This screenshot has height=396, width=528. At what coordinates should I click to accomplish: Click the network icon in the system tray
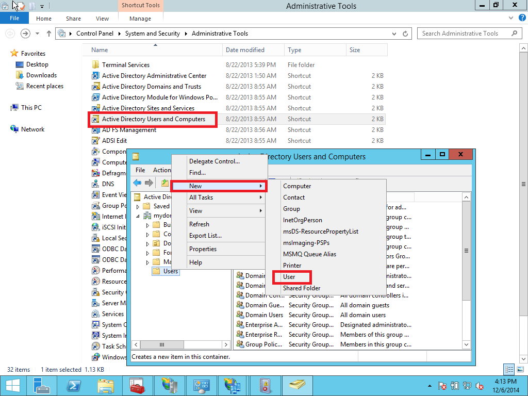point(467,385)
